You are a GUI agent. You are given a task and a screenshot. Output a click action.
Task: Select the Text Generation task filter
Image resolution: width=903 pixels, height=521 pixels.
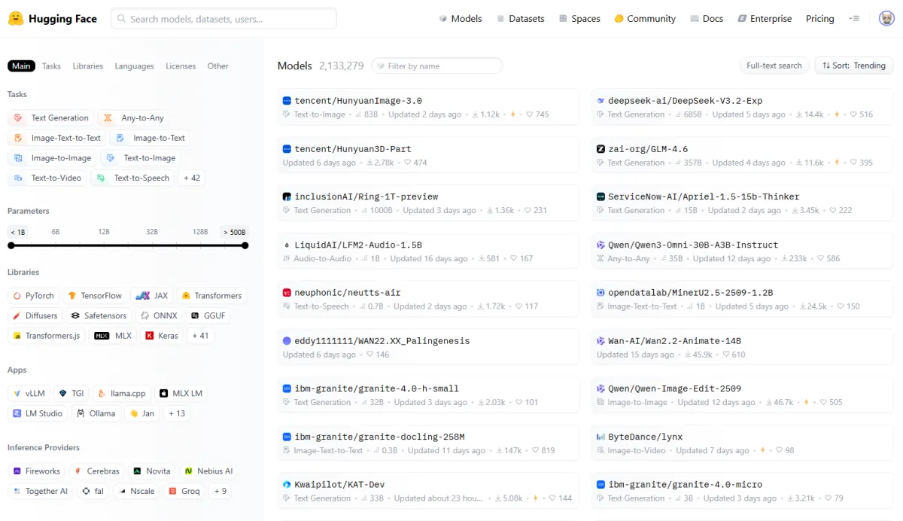pos(51,118)
